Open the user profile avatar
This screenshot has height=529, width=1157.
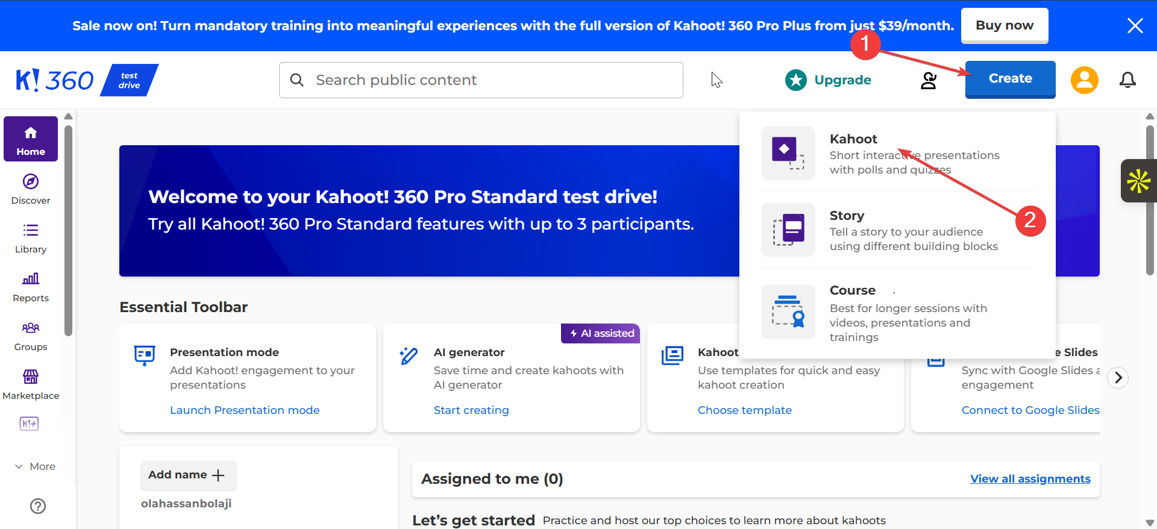(x=1084, y=80)
